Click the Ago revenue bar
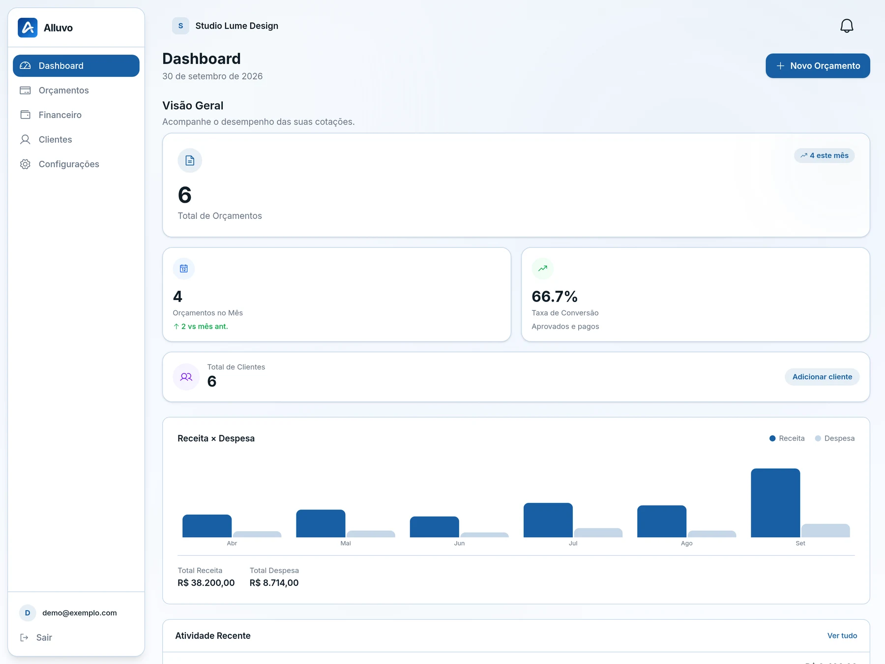This screenshot has height=664, width=885. (662, 521)
